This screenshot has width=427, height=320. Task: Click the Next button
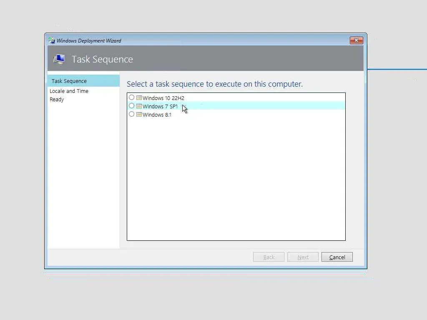303,257
